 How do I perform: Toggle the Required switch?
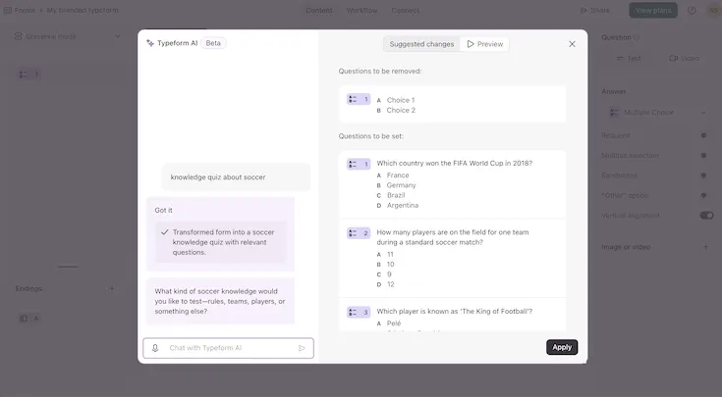pyautogui.click(x=703, y=135)
